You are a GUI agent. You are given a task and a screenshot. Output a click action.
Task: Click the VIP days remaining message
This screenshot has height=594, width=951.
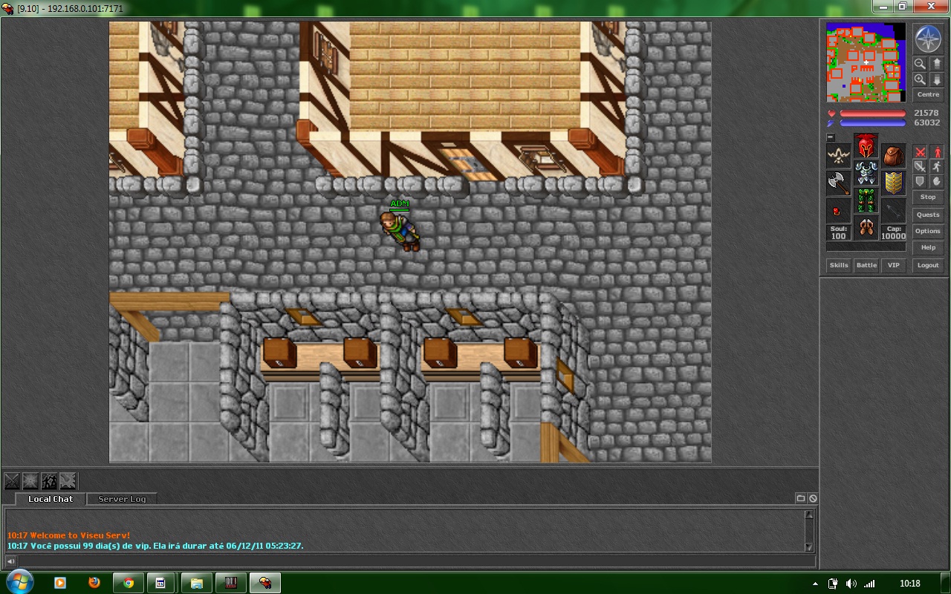coord(155,546)
